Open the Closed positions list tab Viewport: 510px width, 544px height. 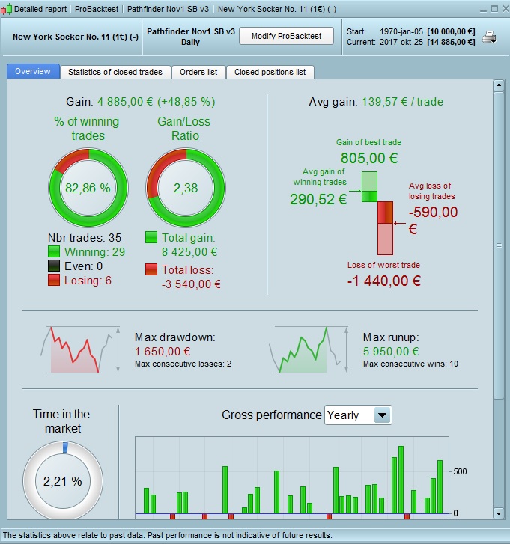click(x=270, y=72)
